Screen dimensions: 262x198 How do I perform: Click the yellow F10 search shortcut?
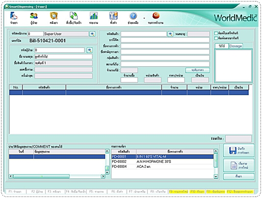(197, 192)
